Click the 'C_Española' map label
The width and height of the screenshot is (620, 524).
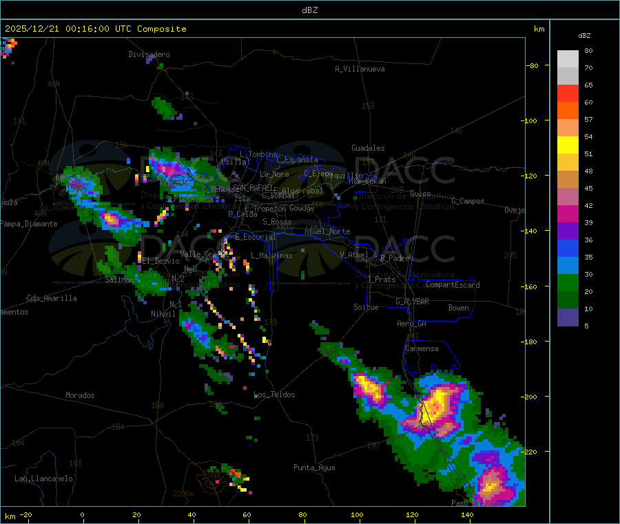(298, 160)
